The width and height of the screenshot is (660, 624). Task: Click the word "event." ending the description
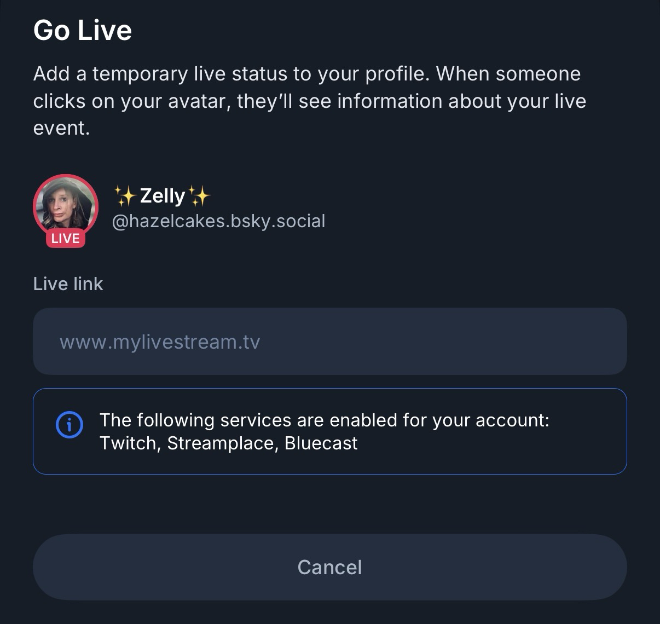coord(61,128)
